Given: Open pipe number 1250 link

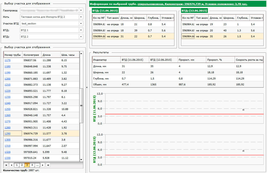Looking at the screenshot, I should tap(7, 109).
